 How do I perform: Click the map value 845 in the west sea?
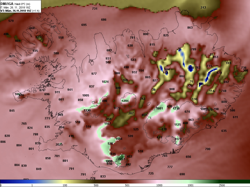click(12, 110)
